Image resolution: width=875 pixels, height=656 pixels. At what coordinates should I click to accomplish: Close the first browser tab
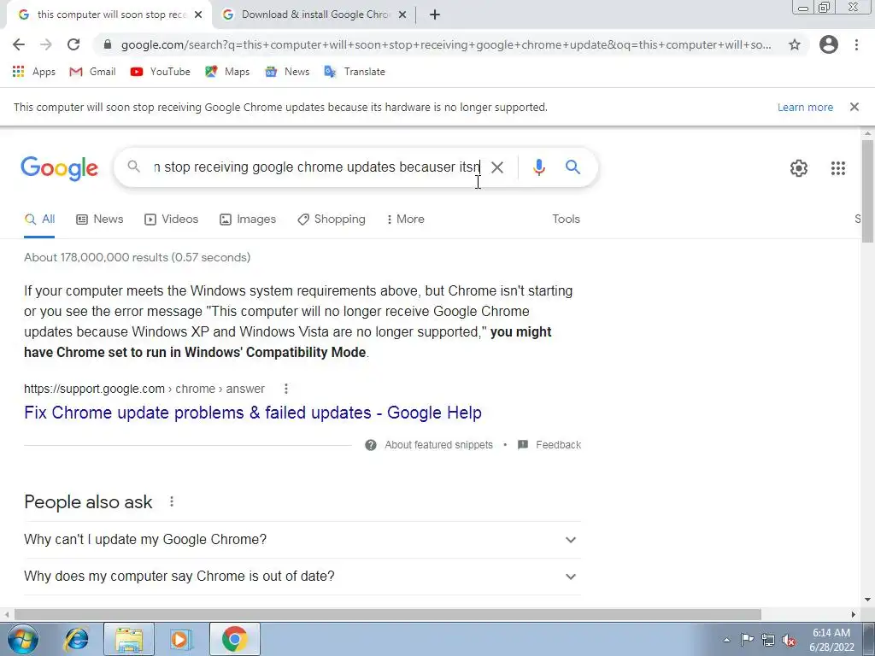(x=198, y=15)
